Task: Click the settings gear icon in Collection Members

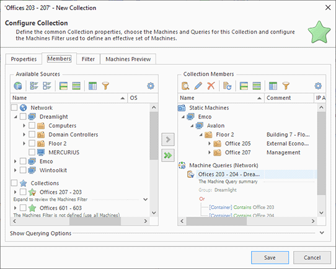Action: (x=318, y=86)
